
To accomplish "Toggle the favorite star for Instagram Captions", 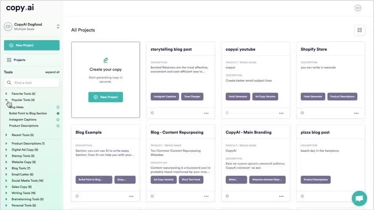I will point(58,119).
